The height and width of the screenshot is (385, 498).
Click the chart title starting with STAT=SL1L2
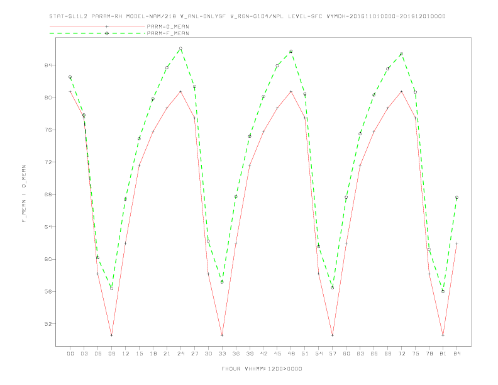click(247, 16)
